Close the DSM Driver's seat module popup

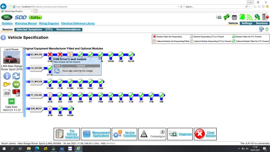pyautogui.click(x=100, y=58)
